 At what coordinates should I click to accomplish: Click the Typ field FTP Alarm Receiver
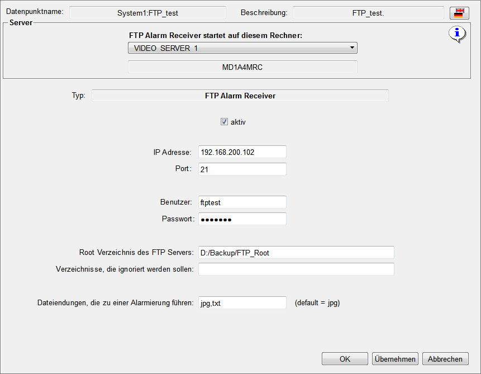point(240,96)
